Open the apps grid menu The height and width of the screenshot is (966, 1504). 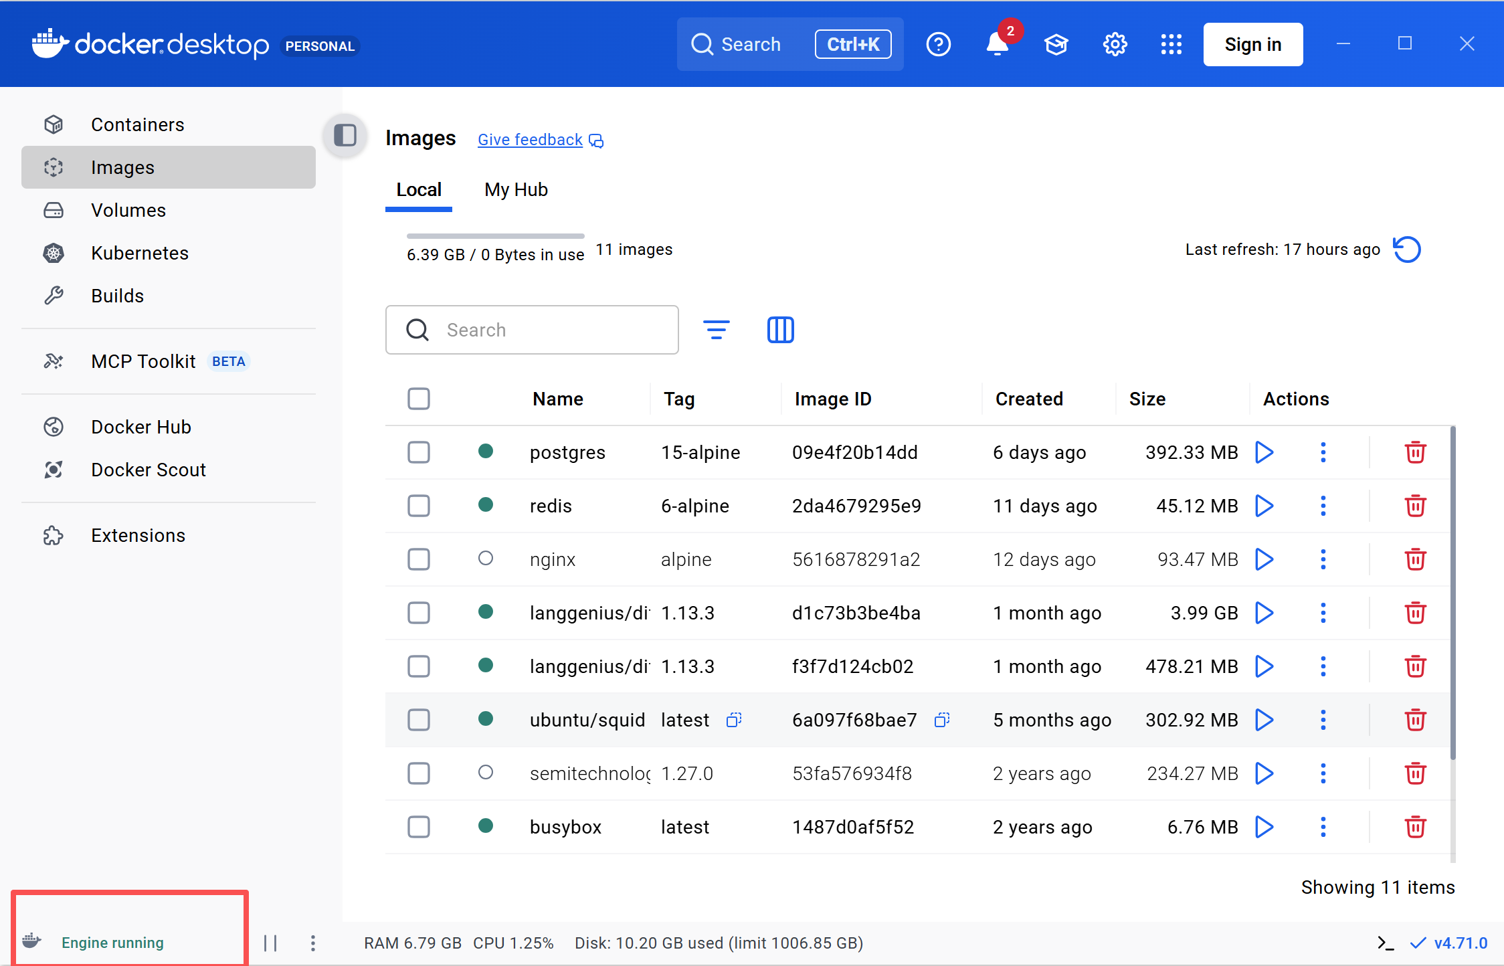(1171, 45)
